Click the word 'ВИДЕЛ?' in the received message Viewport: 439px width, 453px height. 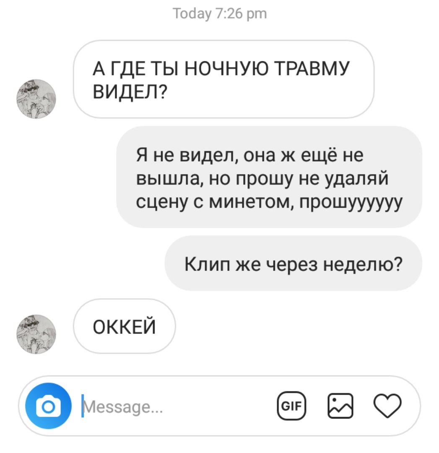click(x=130, y=92)
